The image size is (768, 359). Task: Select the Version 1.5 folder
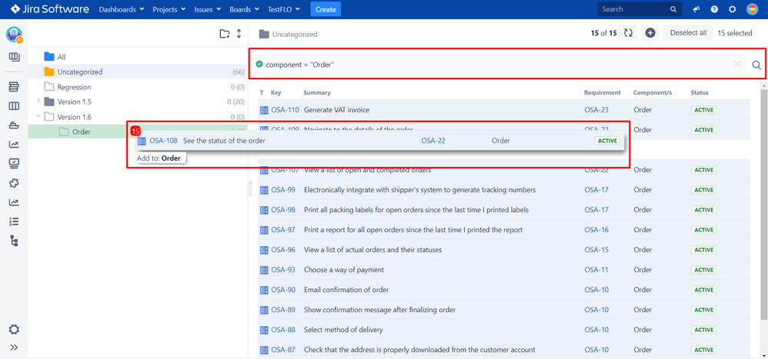point(74,101)
